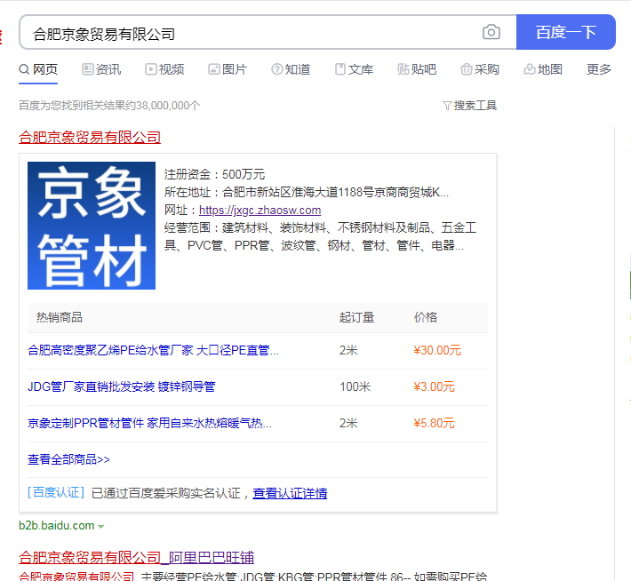The width and height of the screenshot is (631, 581).
Task: Open 搜索工具 filter options
Action: click(x=469, y=106)
